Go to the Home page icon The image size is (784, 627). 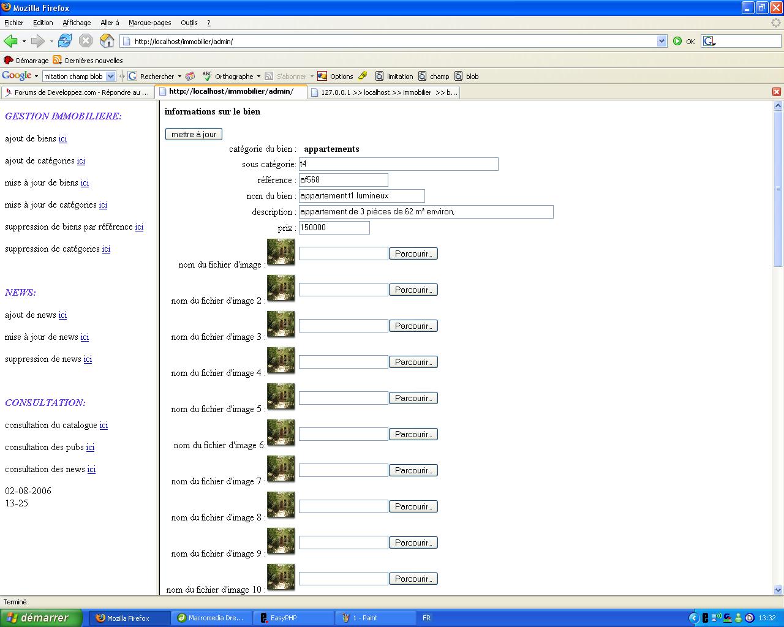(107, 41)
